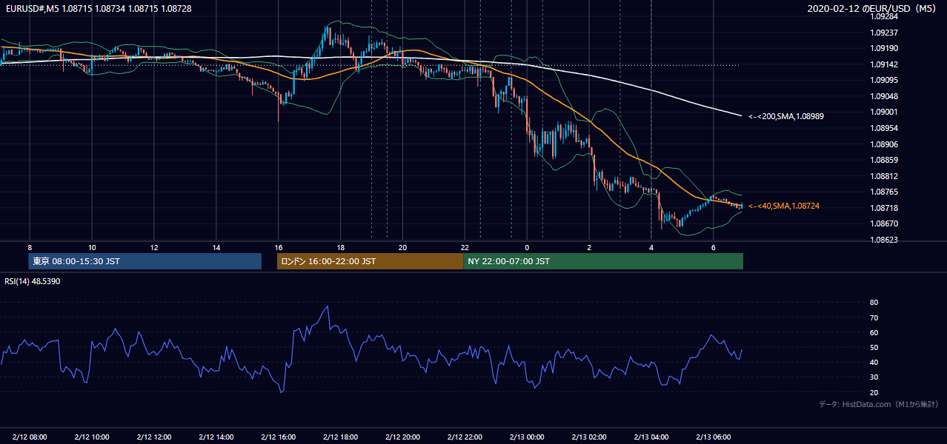Click the ロンドン 16:00-22:00 JST session bar
The height and width of the screenshot is (444, 947).
370,261
